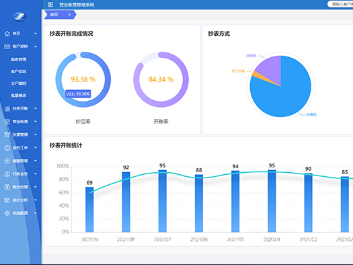Close the 首页 tab with X
This screenshot has width=353, height=265.
(69, 15)
